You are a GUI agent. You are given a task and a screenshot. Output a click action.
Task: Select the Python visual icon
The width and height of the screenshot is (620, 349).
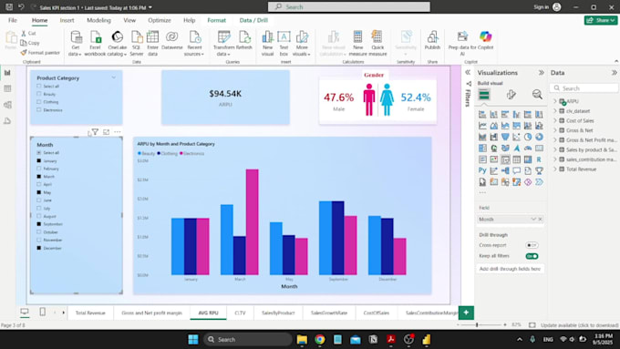[x=482, y=170]
